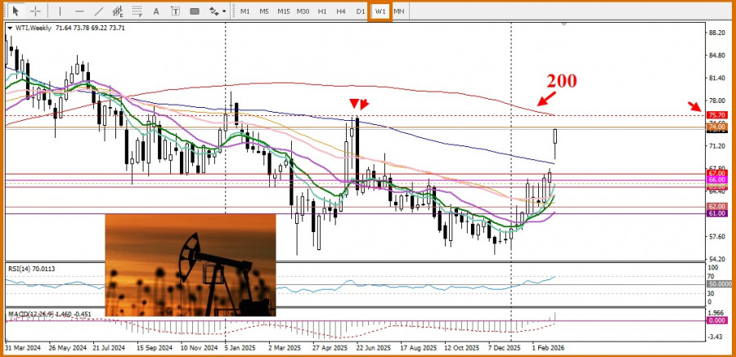The width and height of the screenshot is (736, 357).
Task: Click the M15 timeframe button
Action: 283,11
